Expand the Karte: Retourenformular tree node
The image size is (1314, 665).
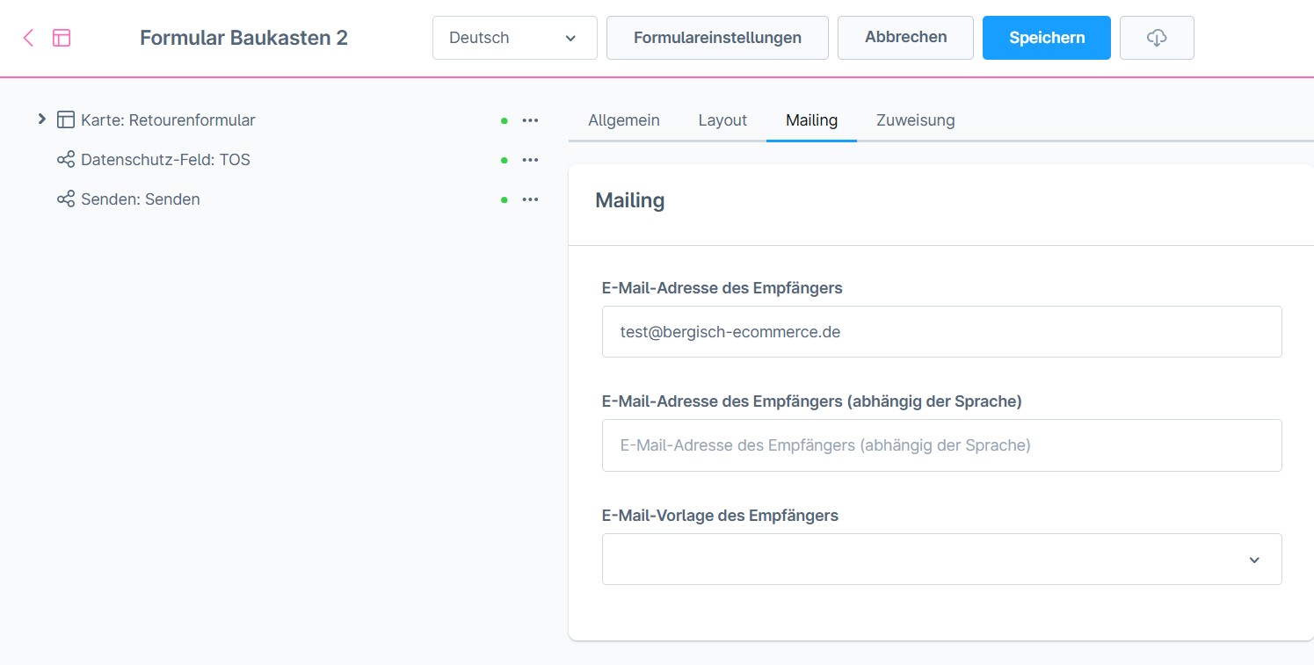click(41, 119)
